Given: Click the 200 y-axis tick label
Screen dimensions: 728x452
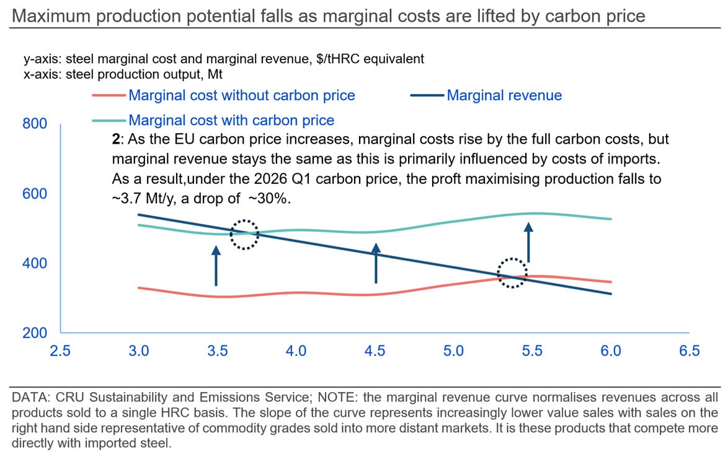Looking at the screenshot, I should pyautogui.click(x=35, y=333).
